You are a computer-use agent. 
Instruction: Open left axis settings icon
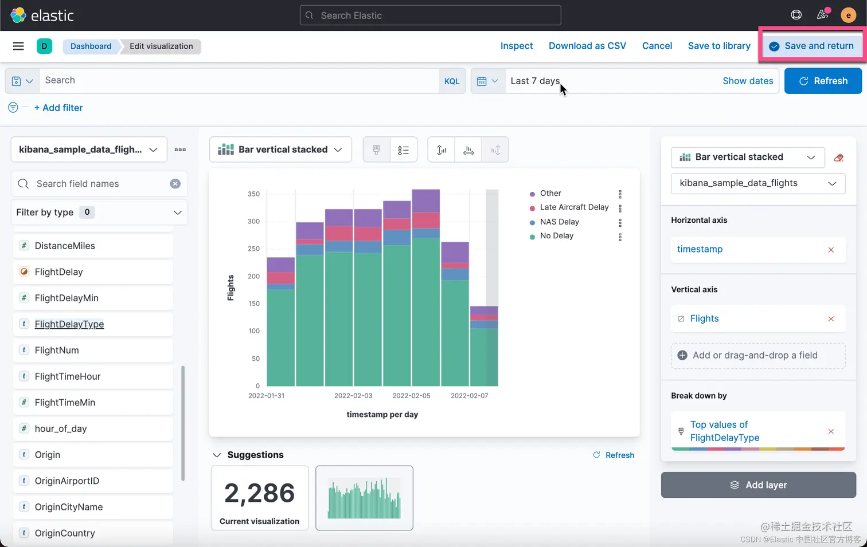(441, 150)
